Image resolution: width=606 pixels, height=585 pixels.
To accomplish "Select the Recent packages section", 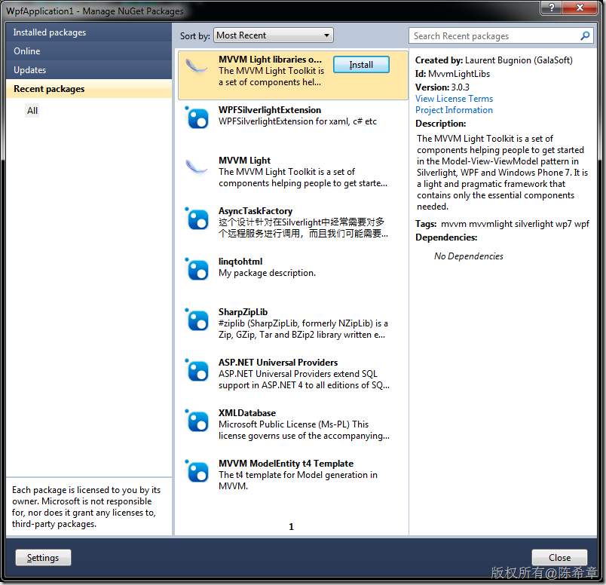I will coord(89,88).
